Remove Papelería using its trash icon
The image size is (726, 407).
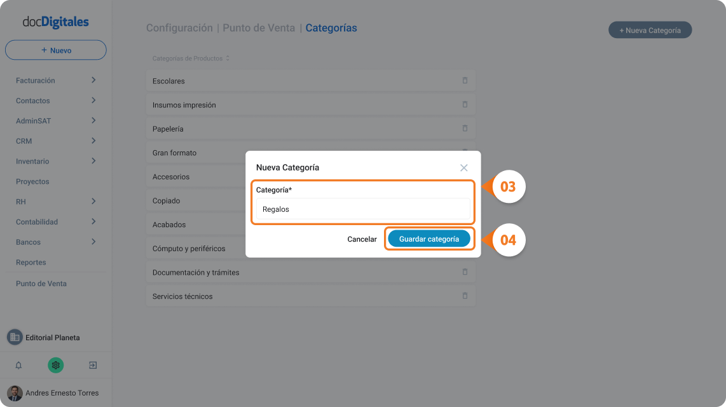465,128
